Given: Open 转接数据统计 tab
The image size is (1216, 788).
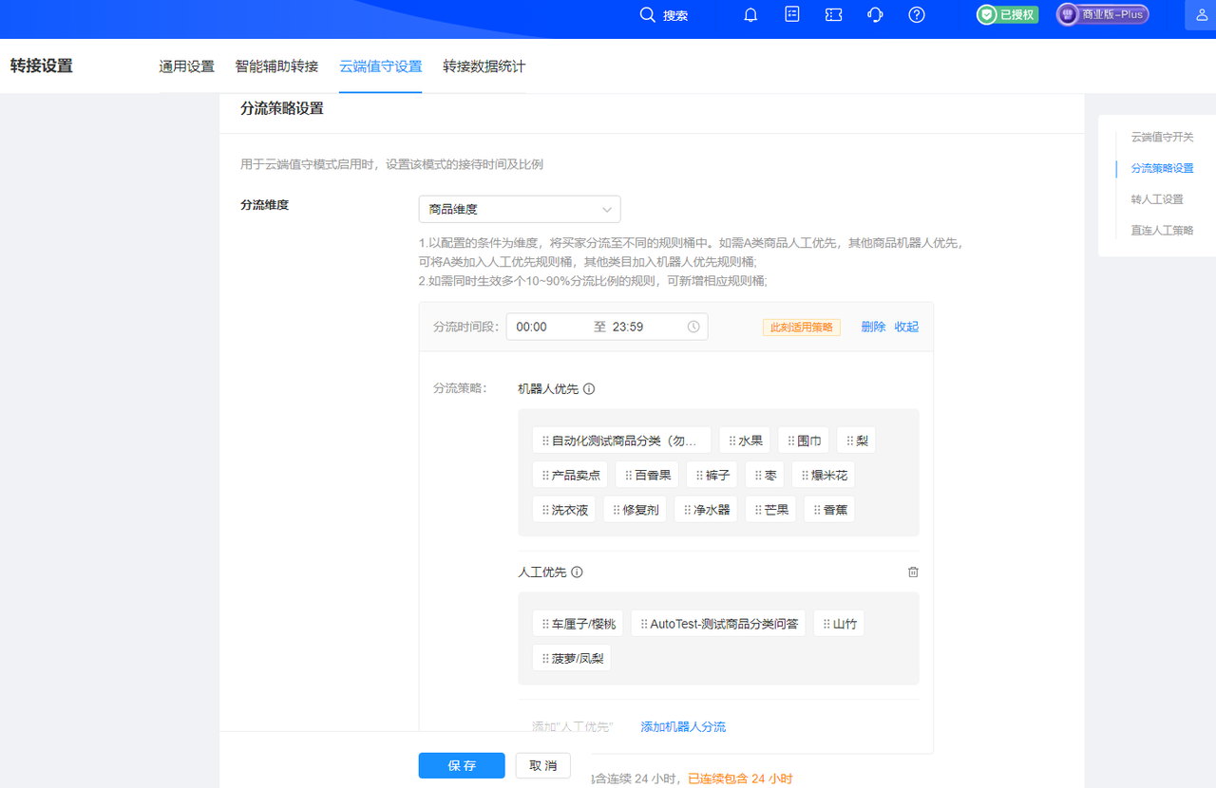Looking at the screenshot, I should 484,66.
